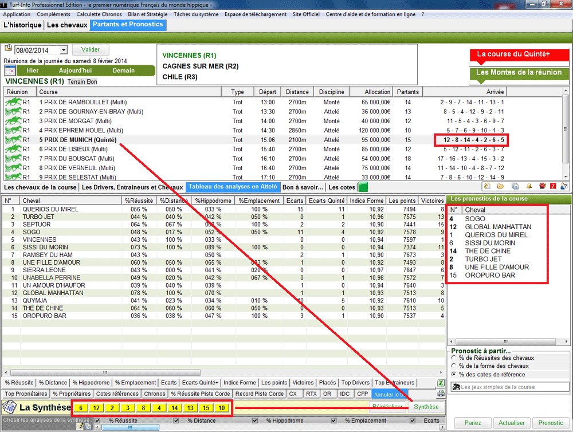This screenshot has width=573, height=432.
Task: Click the save disks icon in the analysis toolbar
Action: tap(515, 186)
